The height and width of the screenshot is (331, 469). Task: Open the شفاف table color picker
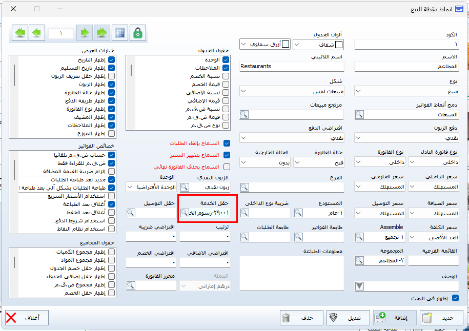point(317,45)
